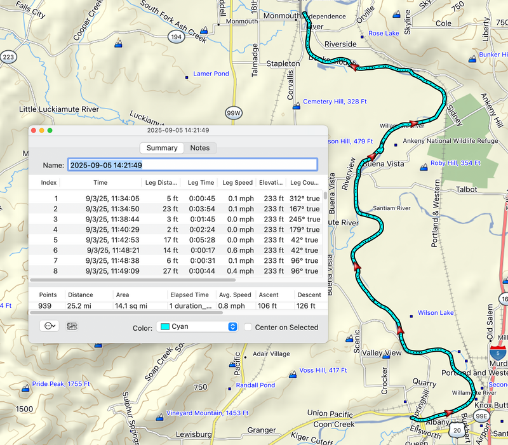Select track point row with time 11:49:09
The width and height of the screenshot is (508, 445).
pyautogui.click(x=176, y=271)
